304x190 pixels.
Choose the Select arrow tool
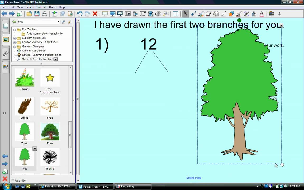coord(186,13)
